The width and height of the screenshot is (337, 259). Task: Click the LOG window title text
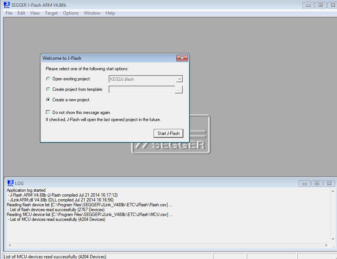[19, 184]
